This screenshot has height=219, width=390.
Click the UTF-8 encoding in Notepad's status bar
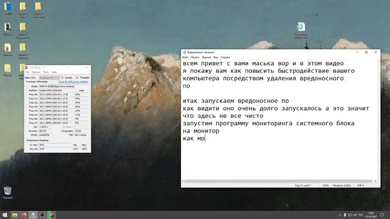click(361, 186)
